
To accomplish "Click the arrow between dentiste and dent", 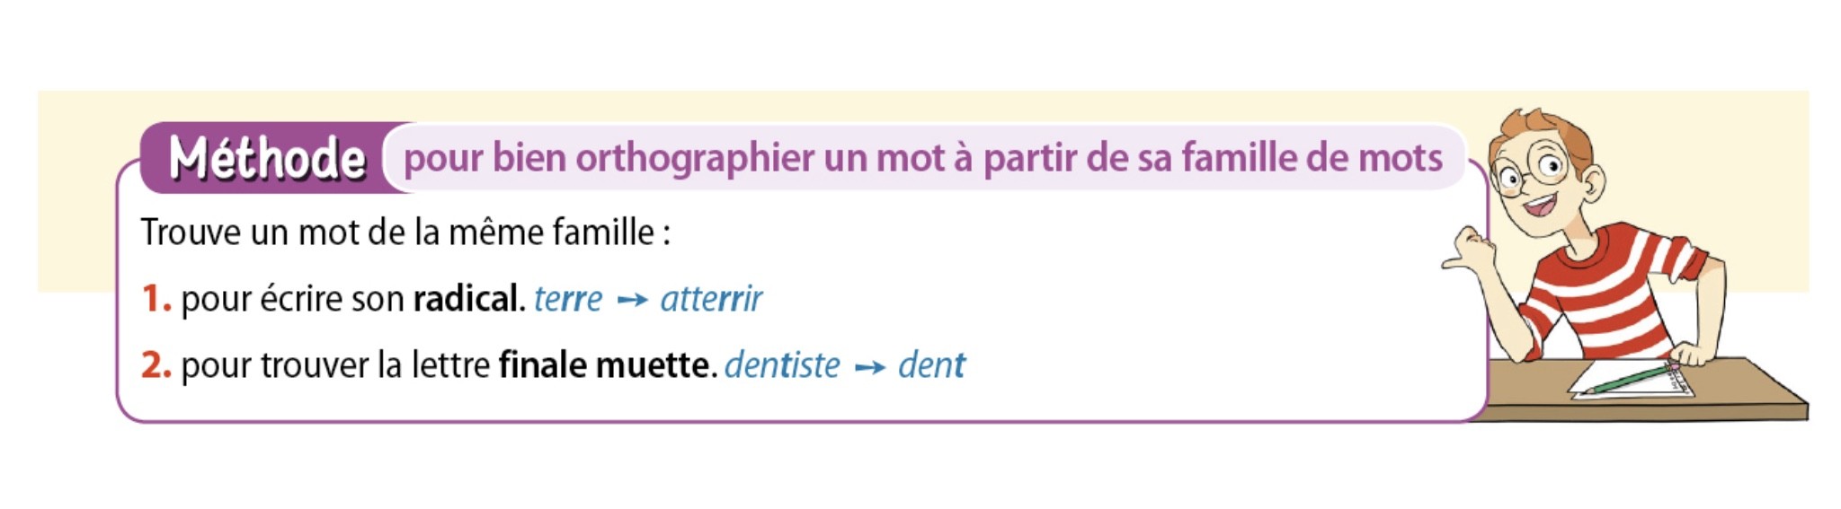I will click(869, 367).
